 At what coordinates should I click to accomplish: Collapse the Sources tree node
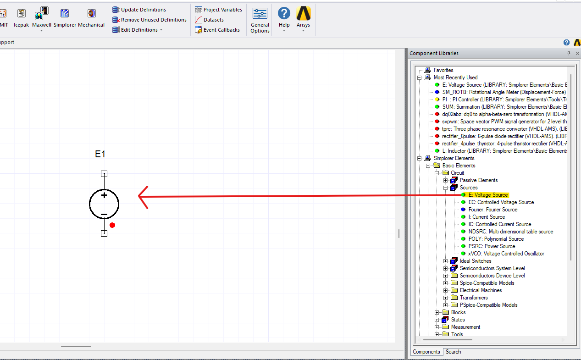click(x=446, y=188)
